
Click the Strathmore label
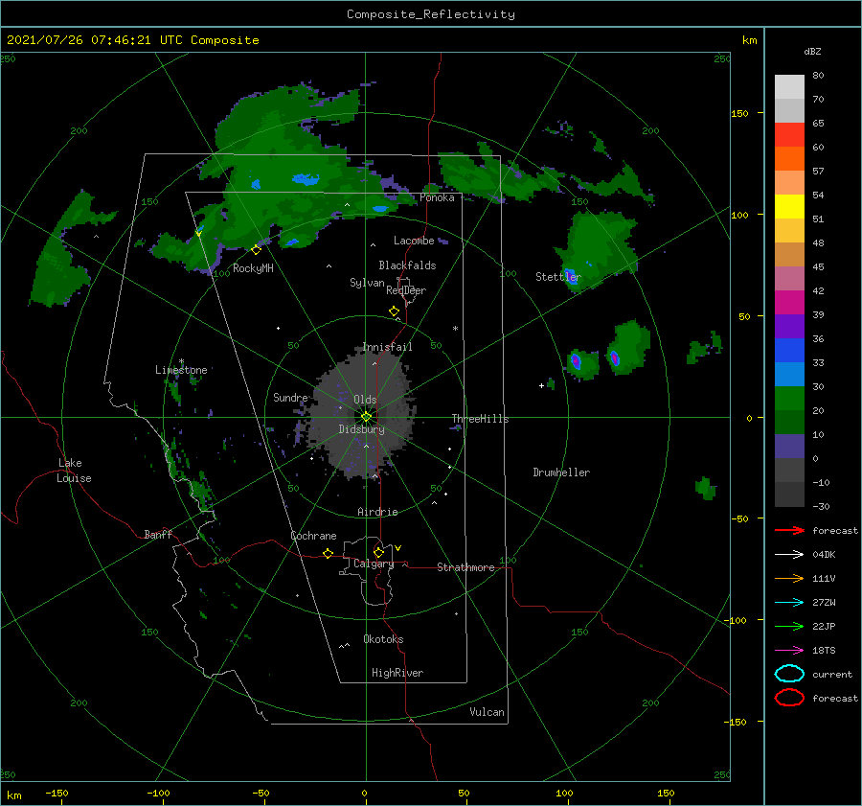click(x=465, y=567)
